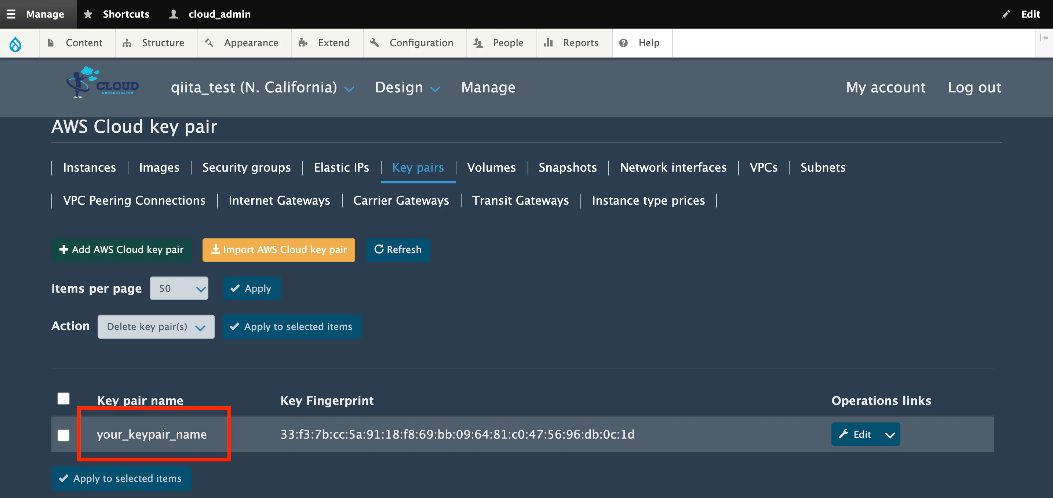Switch to the Instances tab
The image size is (1053, 498).
[90, 168]
